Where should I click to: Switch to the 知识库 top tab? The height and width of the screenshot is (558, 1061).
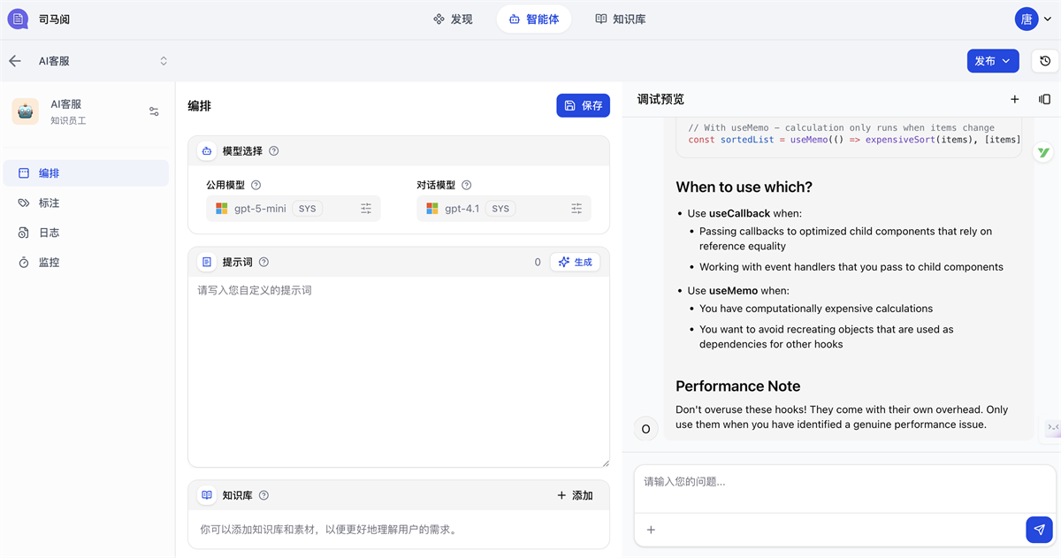coord(620,19)
